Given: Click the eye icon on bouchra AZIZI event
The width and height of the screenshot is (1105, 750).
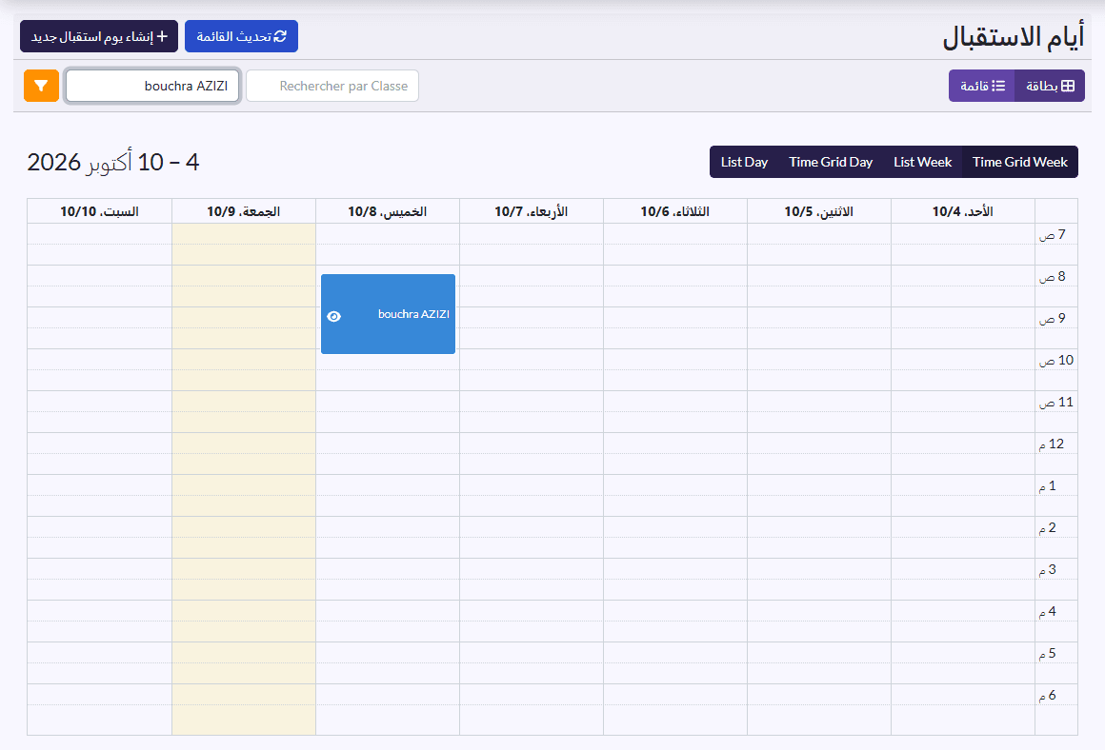Looking at the screenshot, I should pyautogui.click(x=334, y=316).
